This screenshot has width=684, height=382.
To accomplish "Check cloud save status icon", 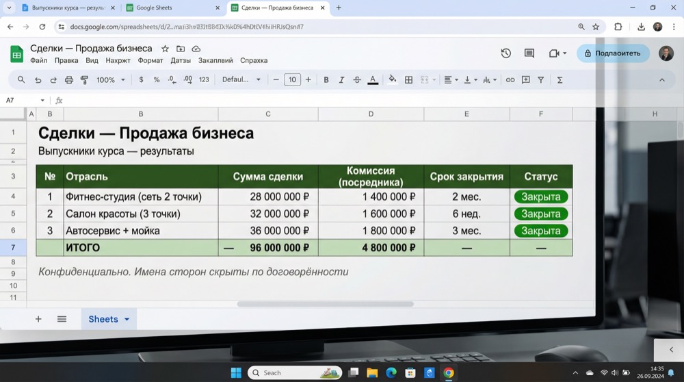I will 196,49.
